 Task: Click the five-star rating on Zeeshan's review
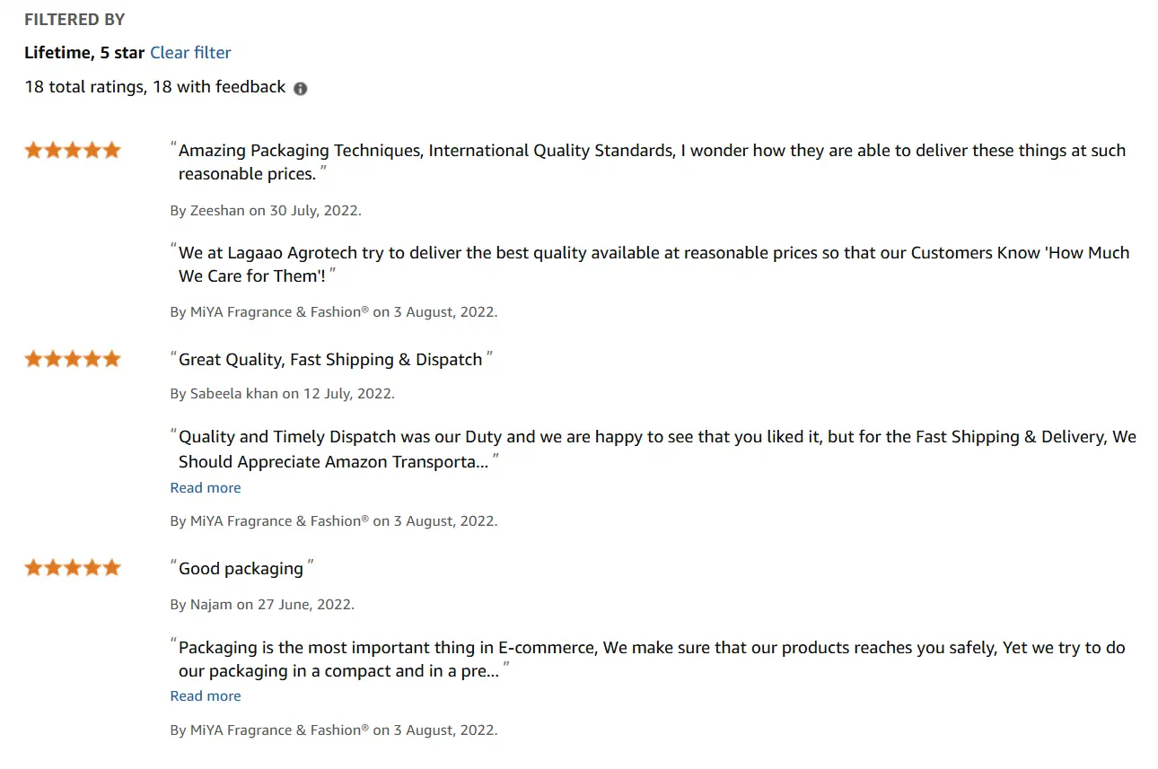point(73,150)
